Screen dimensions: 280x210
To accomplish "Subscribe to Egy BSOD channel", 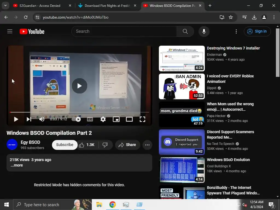I will (65, 145).
